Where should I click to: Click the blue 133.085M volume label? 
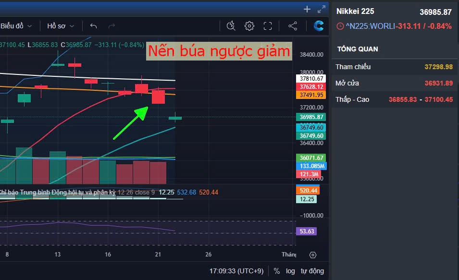pyautogui.click(x=311, y=166)
